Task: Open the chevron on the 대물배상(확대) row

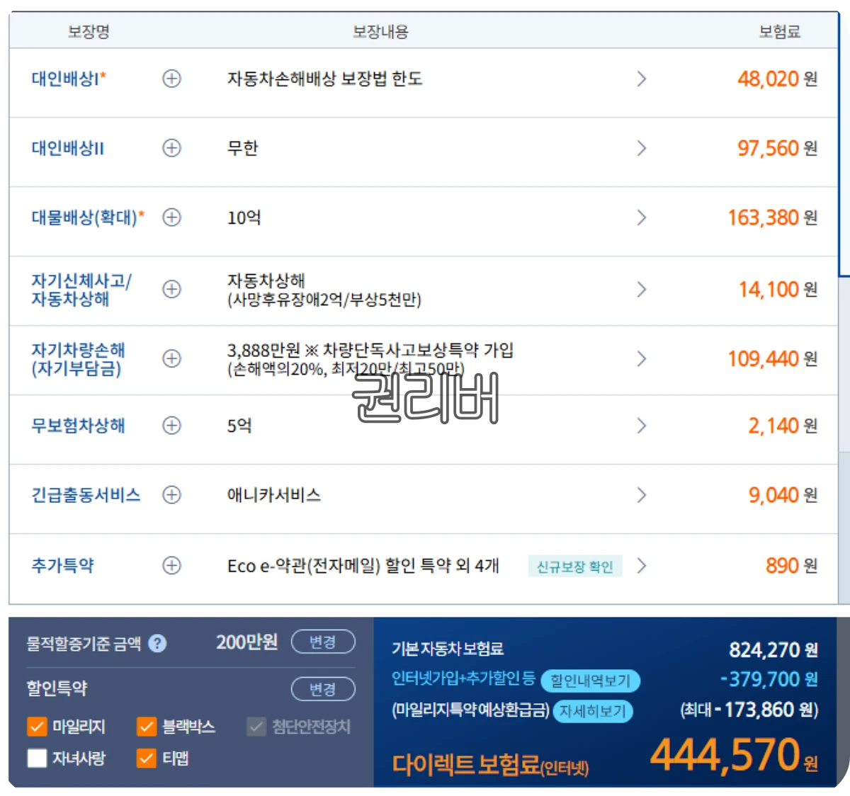Action: coord(642,218)
